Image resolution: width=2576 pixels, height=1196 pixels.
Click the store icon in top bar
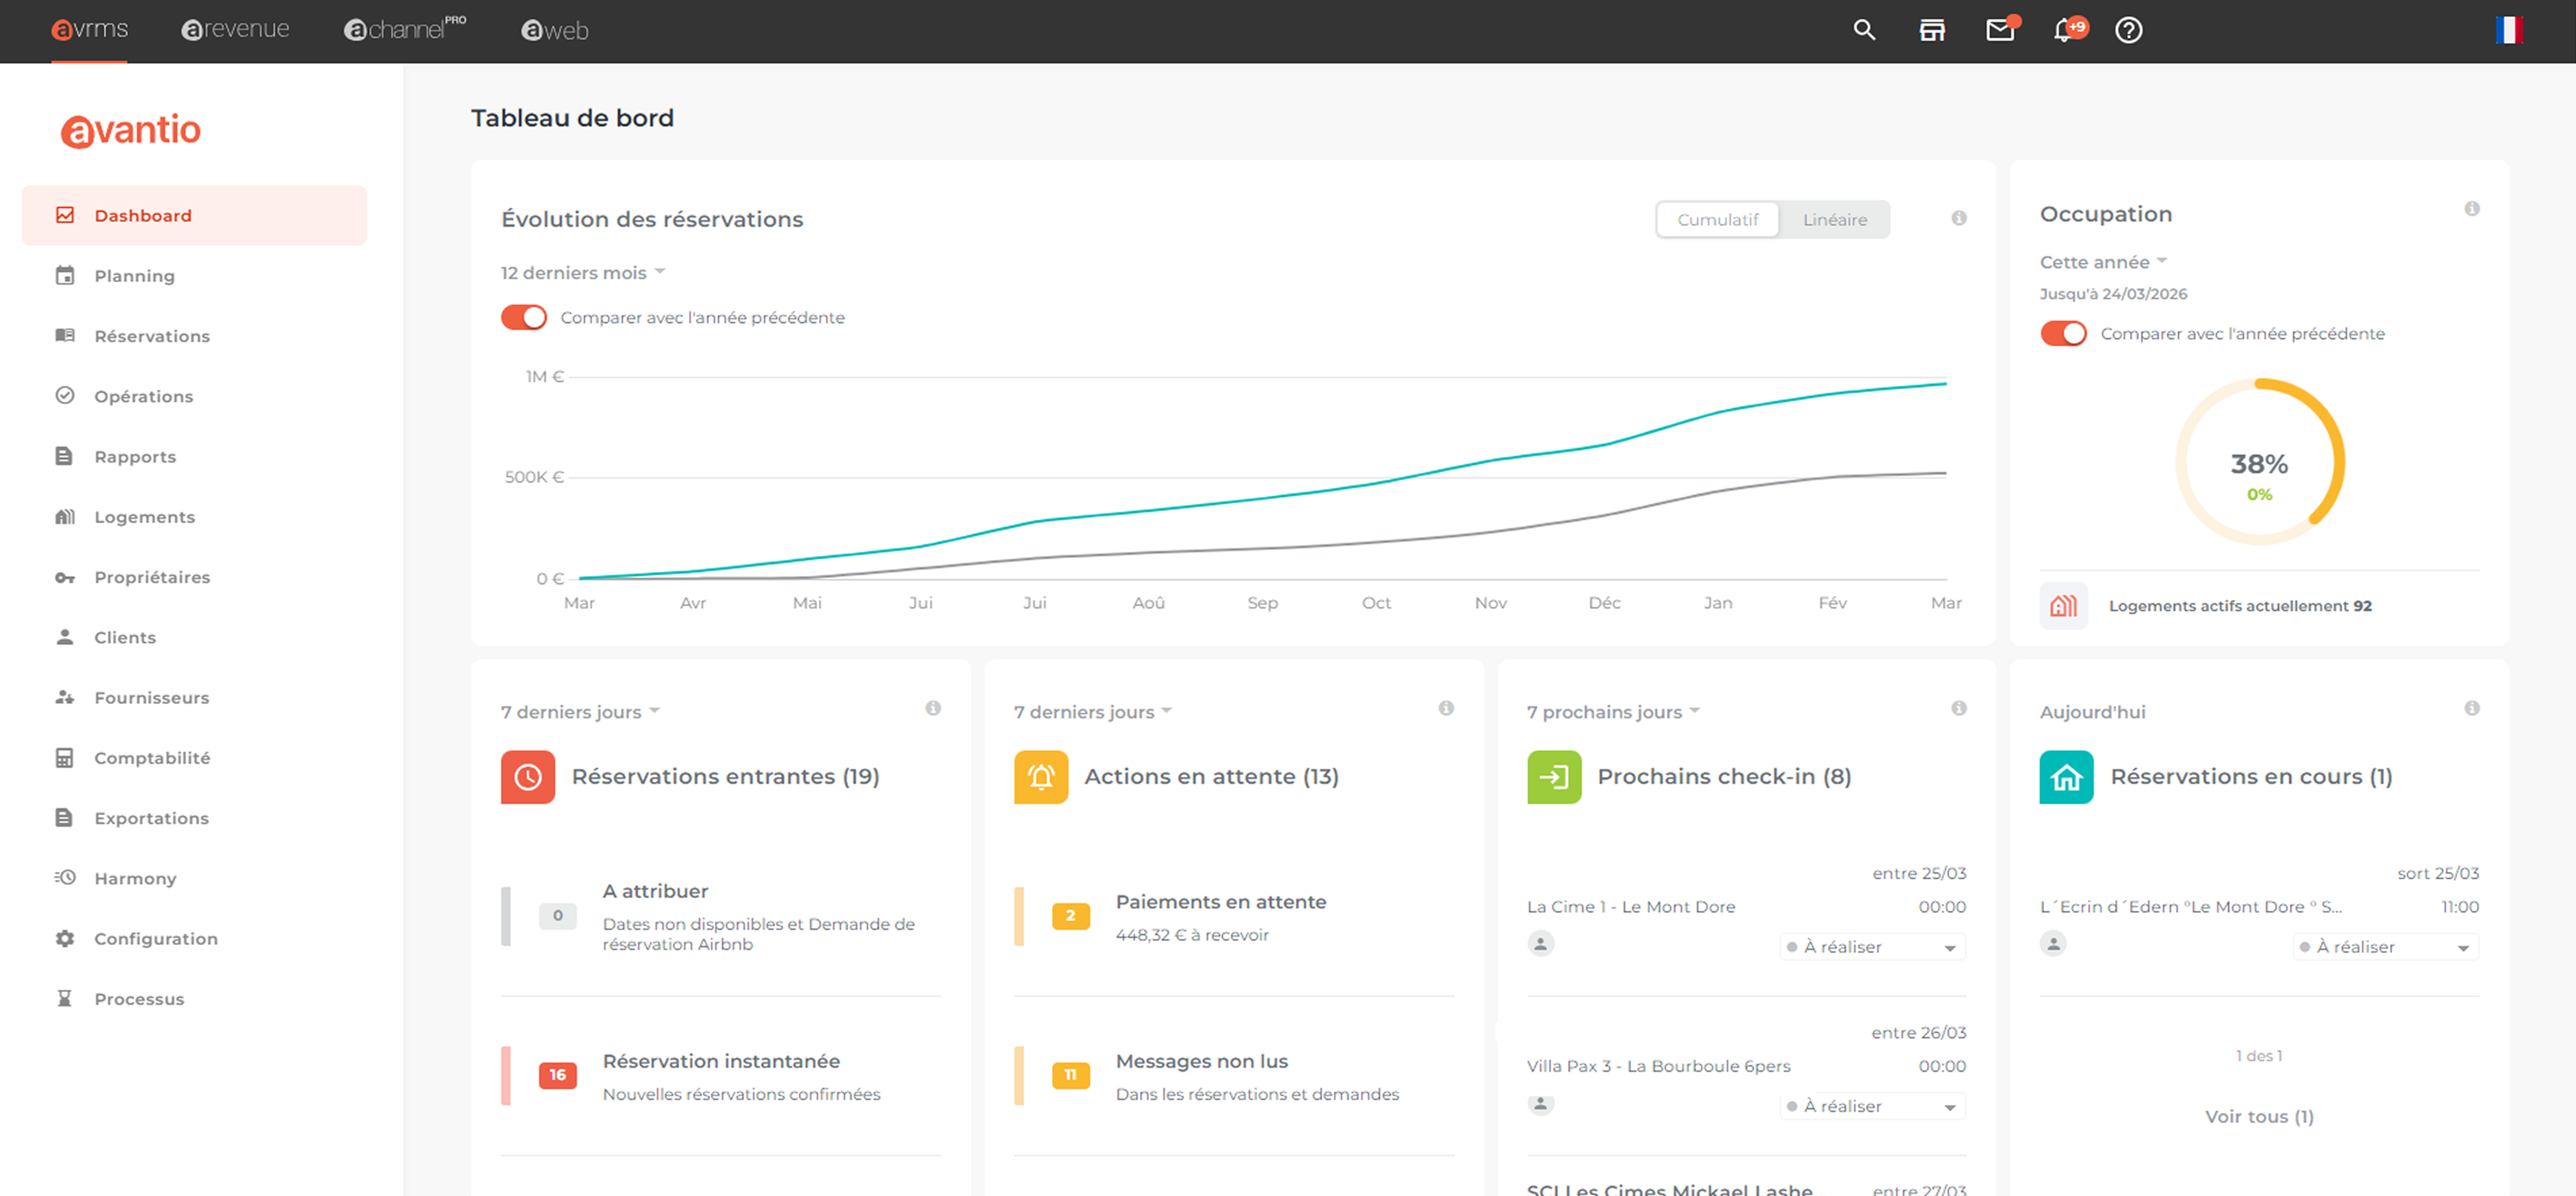pyautogui.click(x=1931, y=30)
